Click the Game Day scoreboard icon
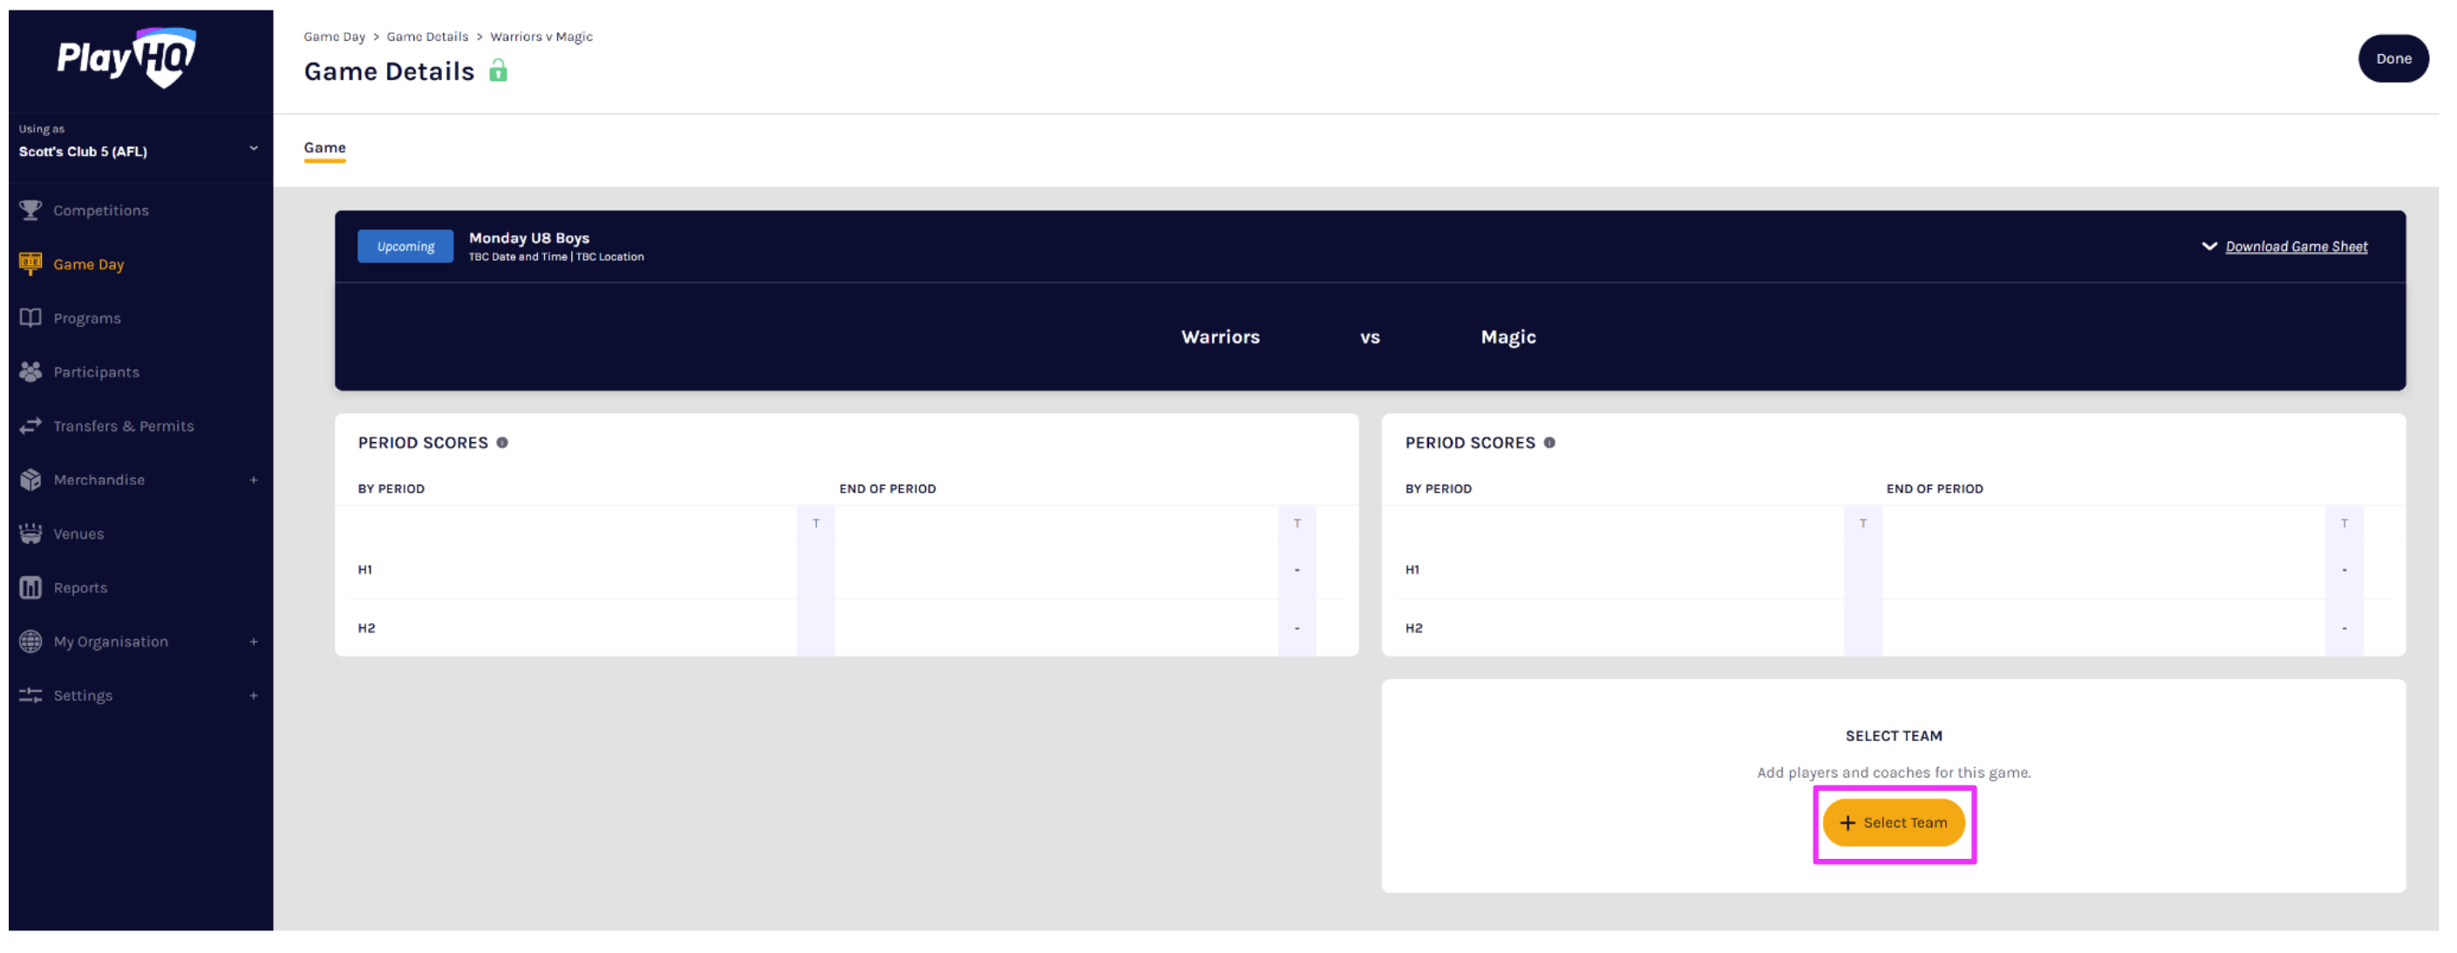The width and height of the screenshot is (2457, 953). 31,264
